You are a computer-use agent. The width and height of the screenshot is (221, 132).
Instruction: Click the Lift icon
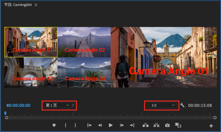point(146,125)
